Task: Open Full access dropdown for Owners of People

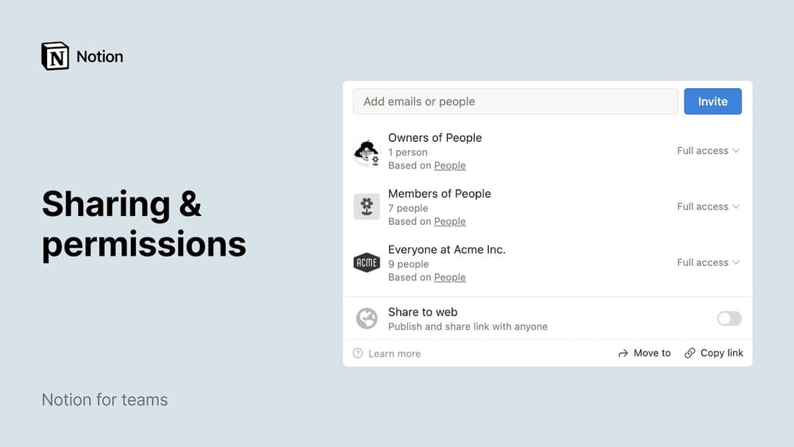Action: (x=708, y=150)
